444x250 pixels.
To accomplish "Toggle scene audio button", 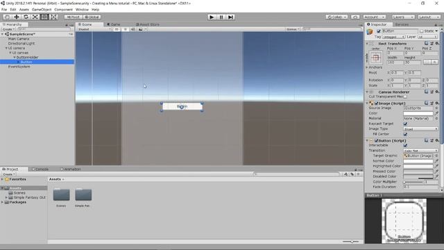I will (x=133, y=29).
